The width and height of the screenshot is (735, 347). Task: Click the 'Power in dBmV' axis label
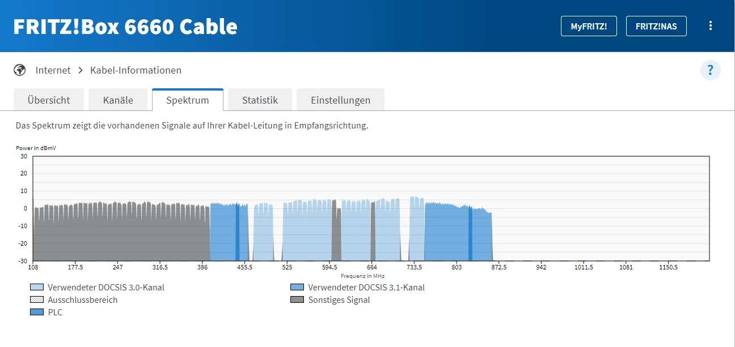(36, 148)
